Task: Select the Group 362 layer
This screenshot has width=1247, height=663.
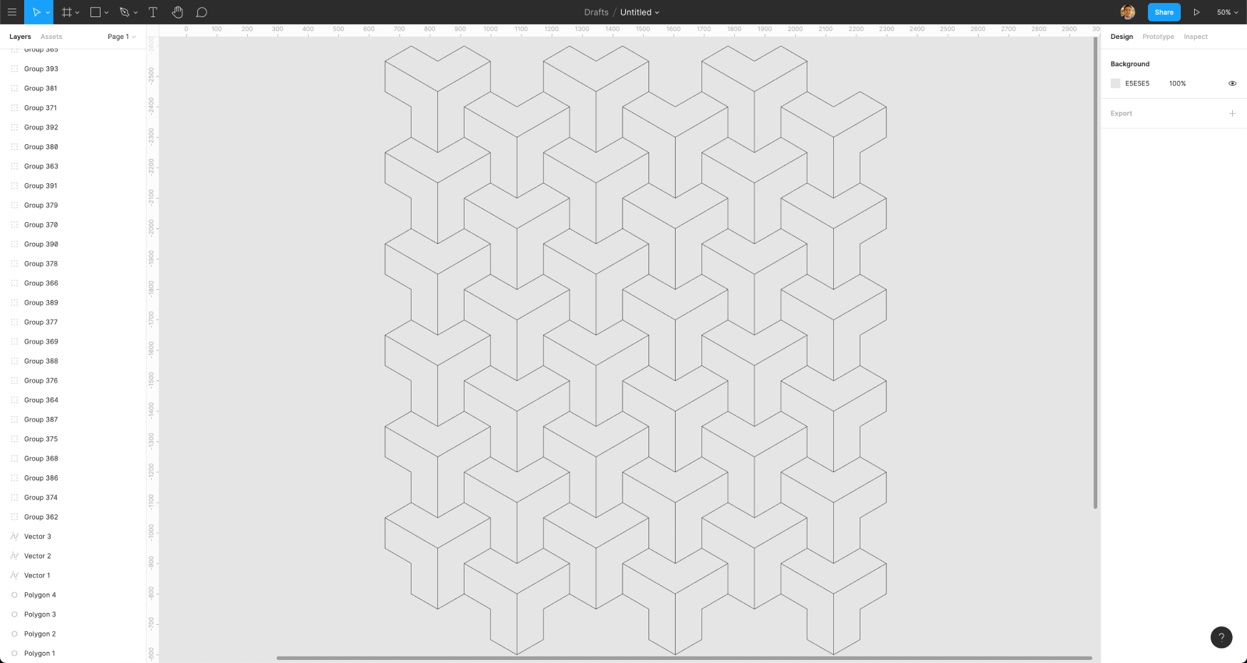Action: (x=73, y=517)
